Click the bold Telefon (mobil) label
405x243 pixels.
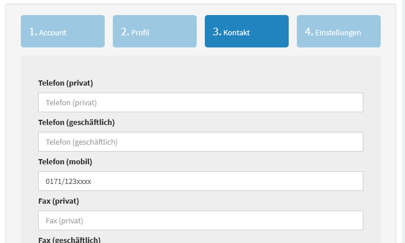65,161
